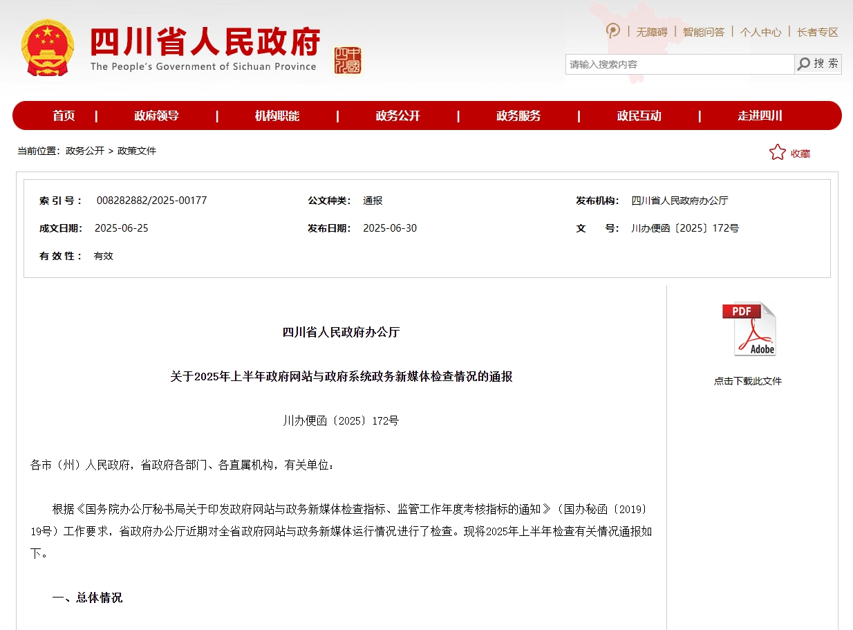
Task: Focus the 请输入搜索内容 search field
Action: tap(679, 64)
